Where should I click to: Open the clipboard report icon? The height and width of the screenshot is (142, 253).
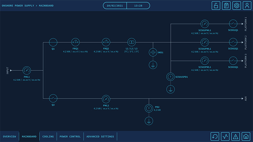pos(226,6)
